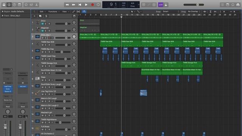Record enable the SouthSide Mean Hi-Hat track
Screen dimensions: 242x136
(x=49, y=73)
